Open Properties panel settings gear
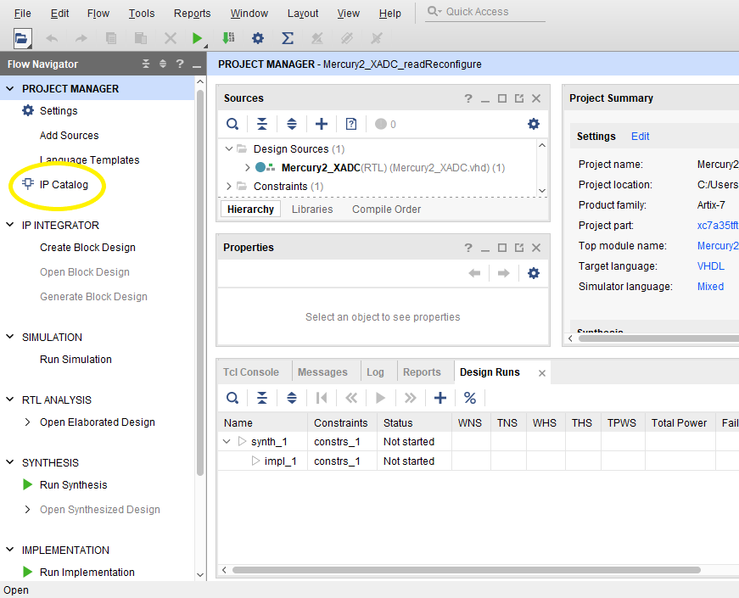 coord(534,273)
